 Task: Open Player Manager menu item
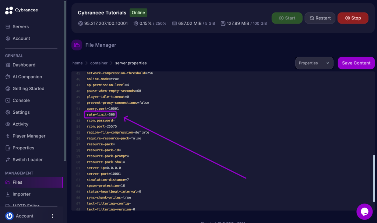click(x=29, y=136)
